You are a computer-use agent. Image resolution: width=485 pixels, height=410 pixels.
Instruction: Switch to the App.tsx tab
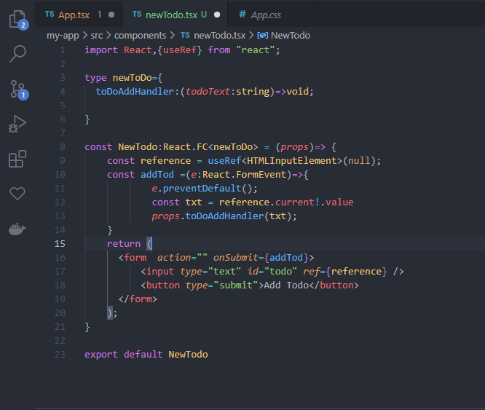[73, 14]
